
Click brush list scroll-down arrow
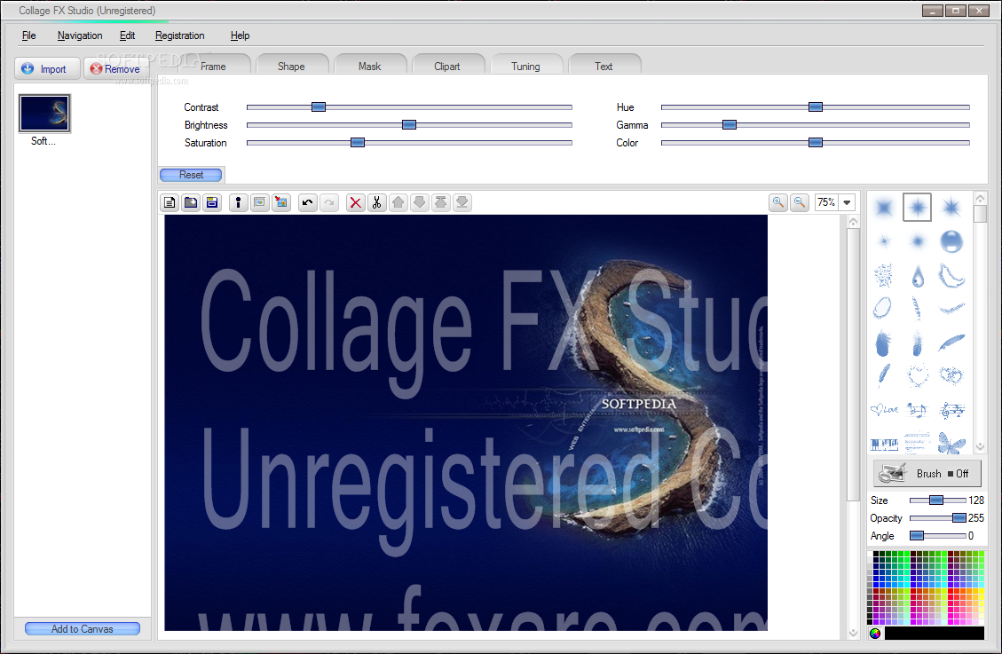980,447
